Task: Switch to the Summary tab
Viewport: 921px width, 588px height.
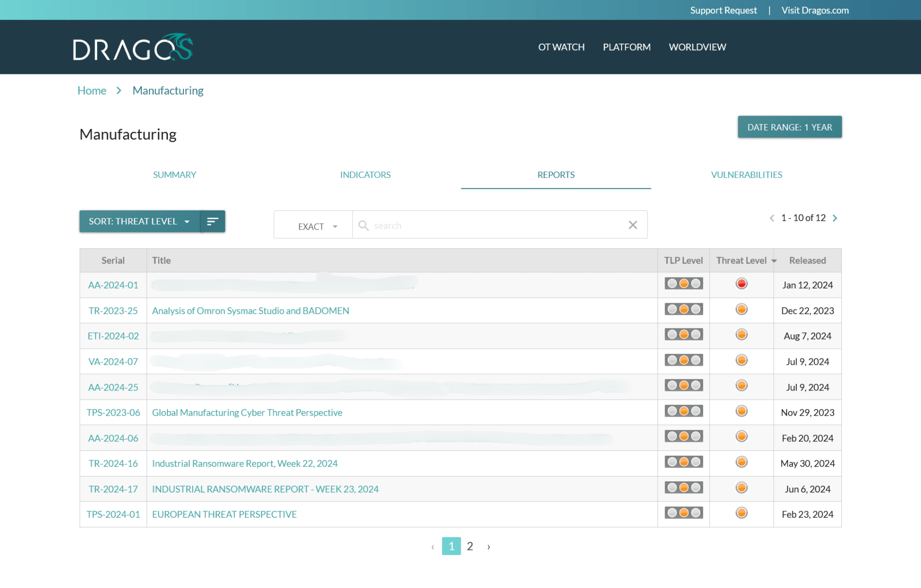Action: pos(174,175)
